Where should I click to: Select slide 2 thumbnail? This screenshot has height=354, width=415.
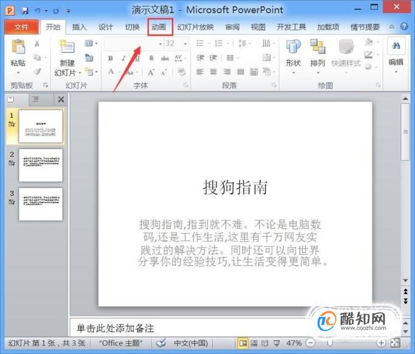pos(41,165)
